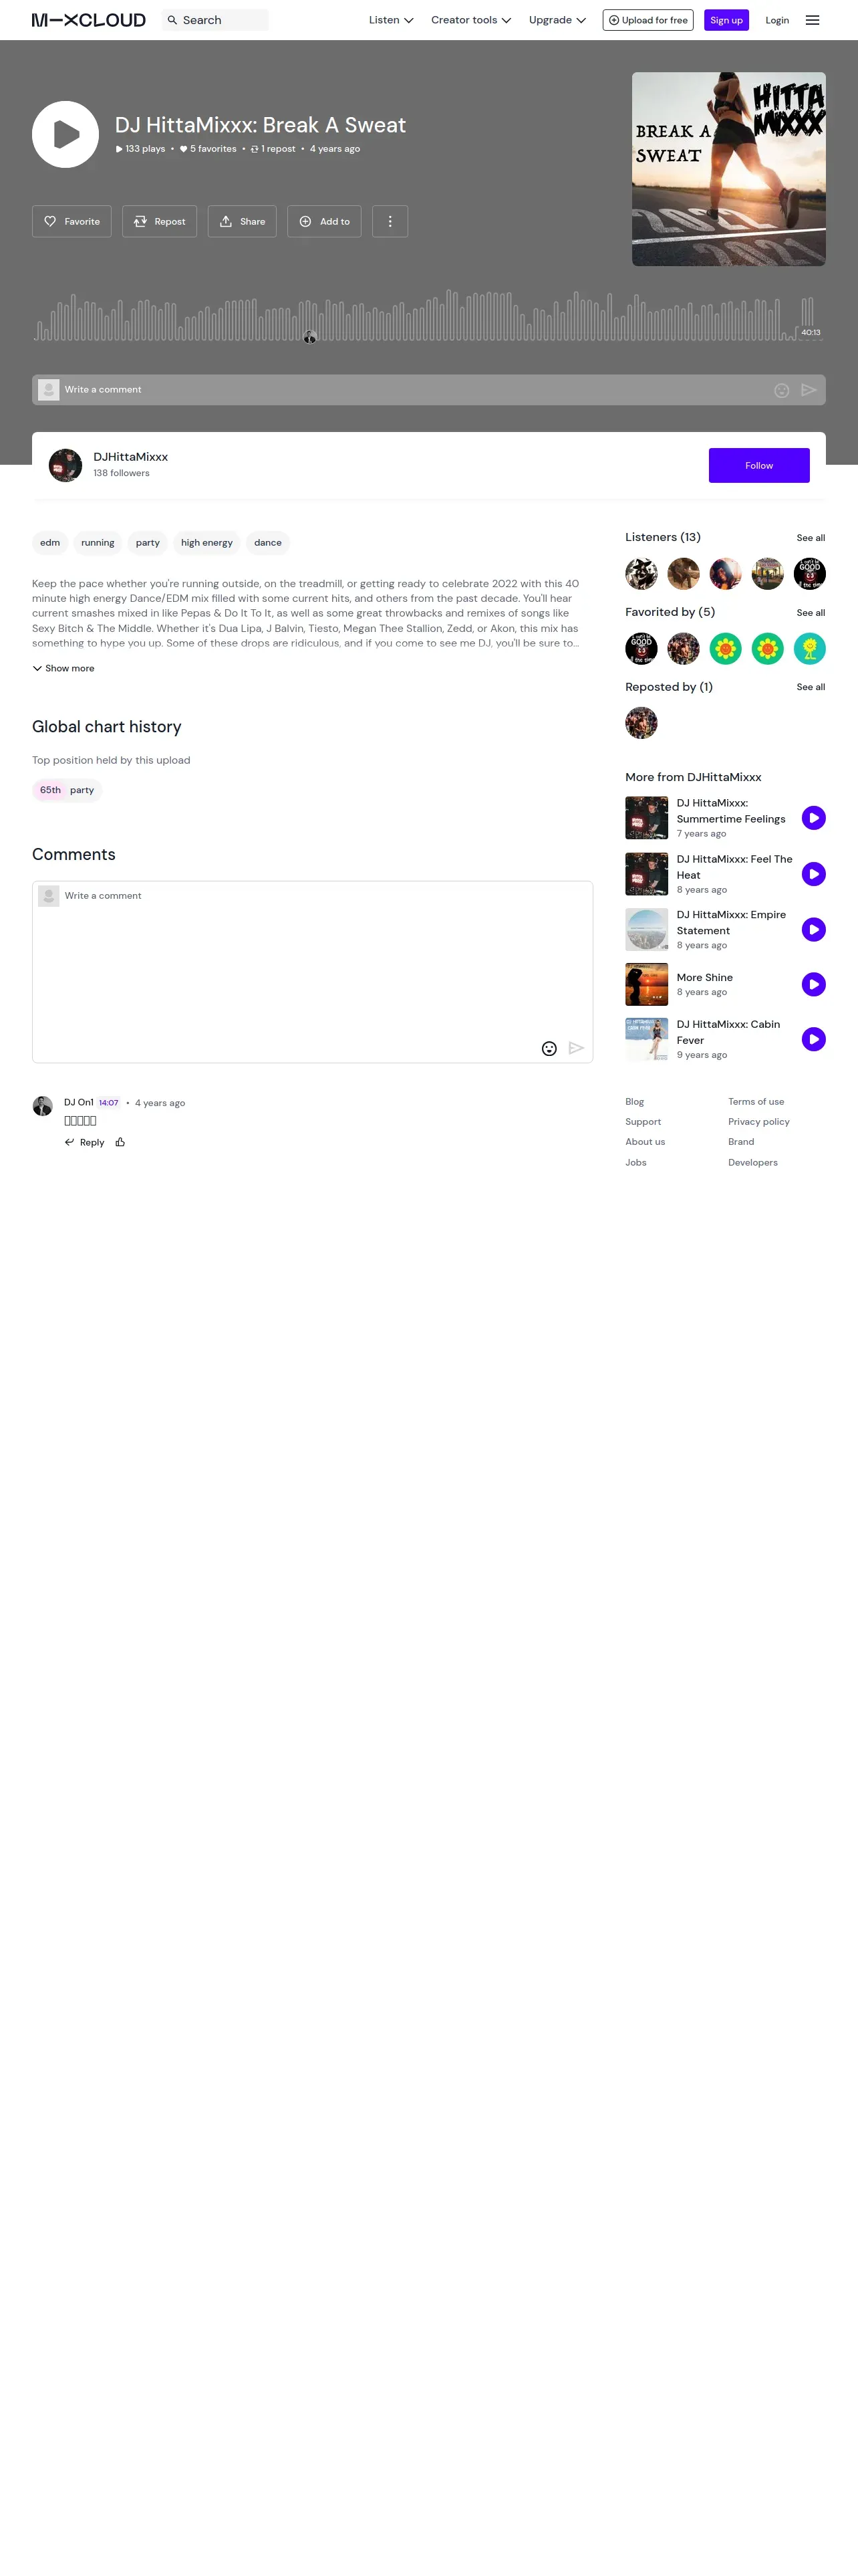Screen dimensions: 858x2576
Task: Follow DJHittaMixxx
Action: tap(759, 465)
